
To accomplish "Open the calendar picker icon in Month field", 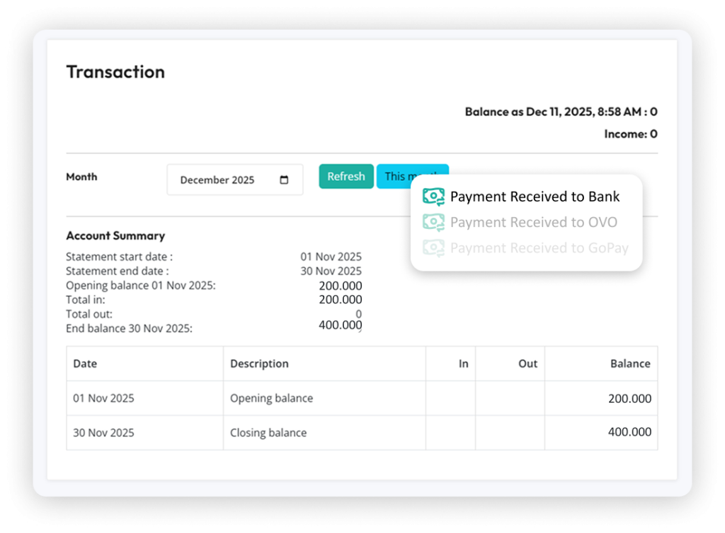I will tap(284, 180).
